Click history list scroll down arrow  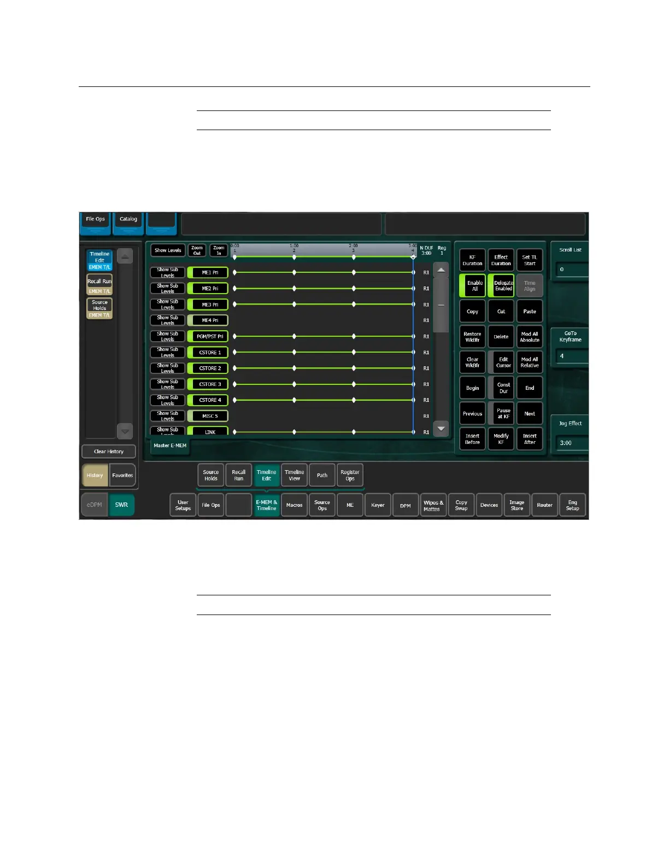125,431
